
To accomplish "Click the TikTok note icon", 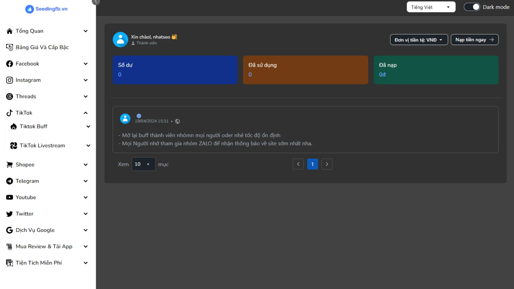I will [9, 113].
